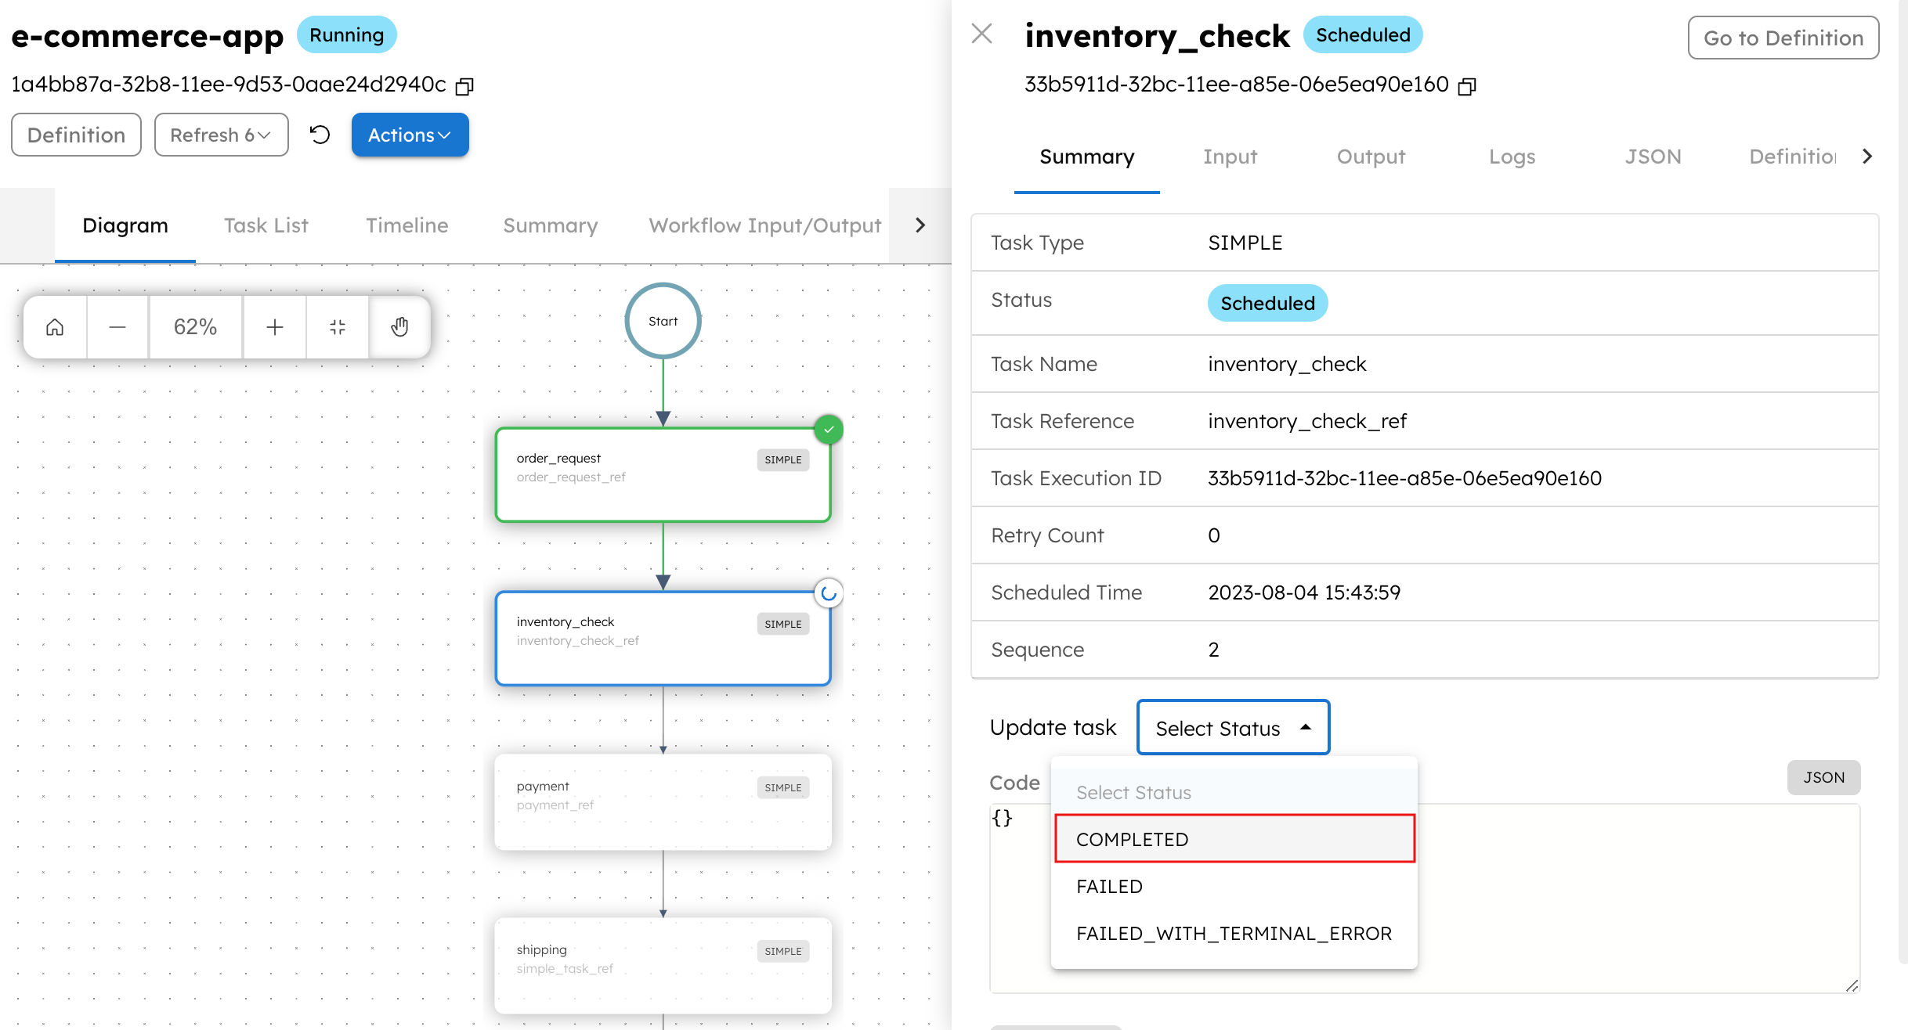
Task: Click the JSON button above the code box
Action: (1823, 777)
